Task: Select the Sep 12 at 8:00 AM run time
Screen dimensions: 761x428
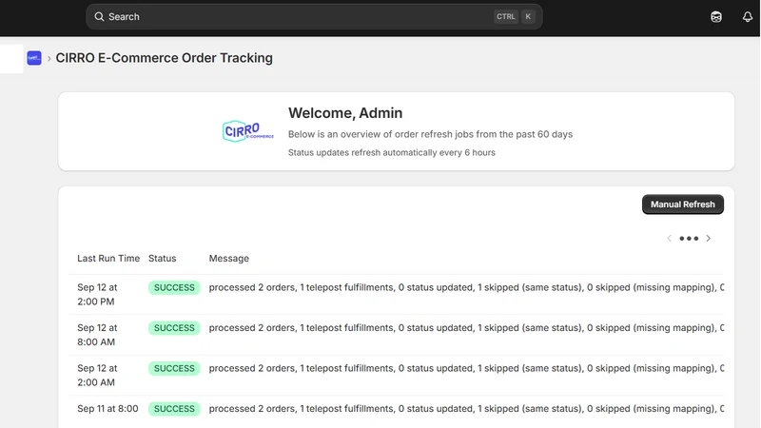Action: coord(97,335)
